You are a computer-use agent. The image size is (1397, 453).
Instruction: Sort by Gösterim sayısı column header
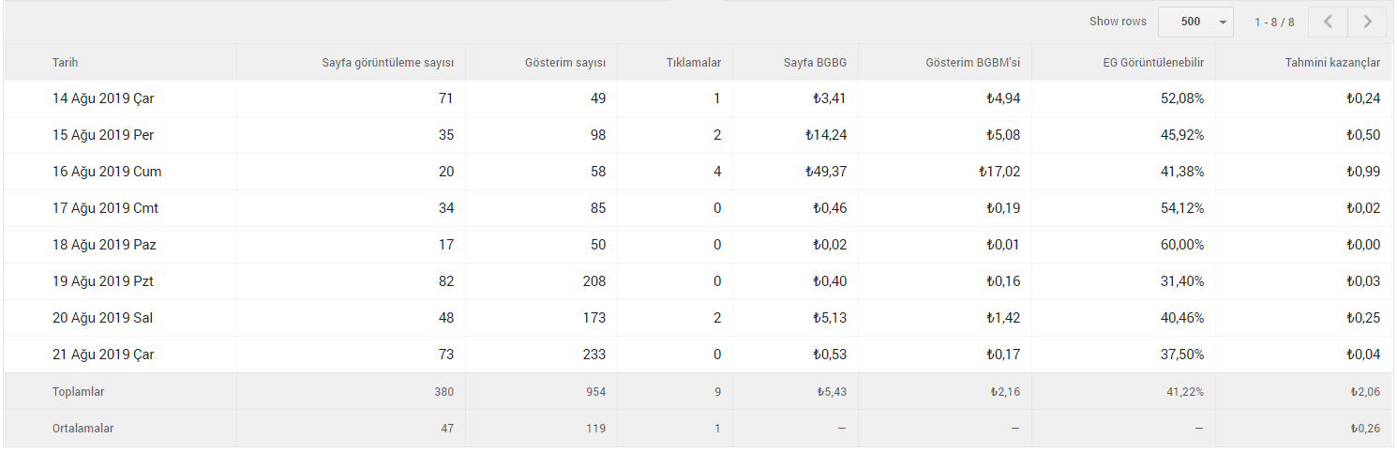(565, 63)
